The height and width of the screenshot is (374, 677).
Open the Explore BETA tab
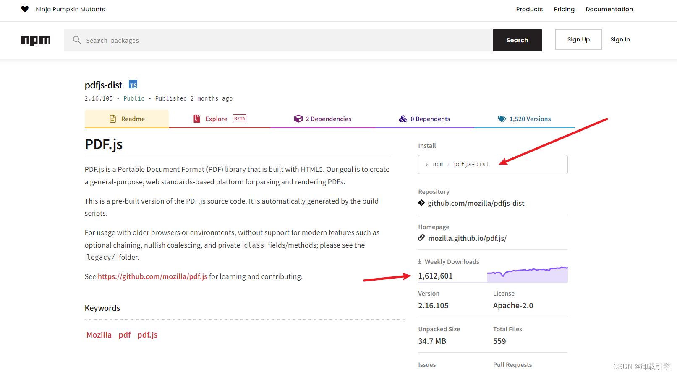tap(220, 119)
